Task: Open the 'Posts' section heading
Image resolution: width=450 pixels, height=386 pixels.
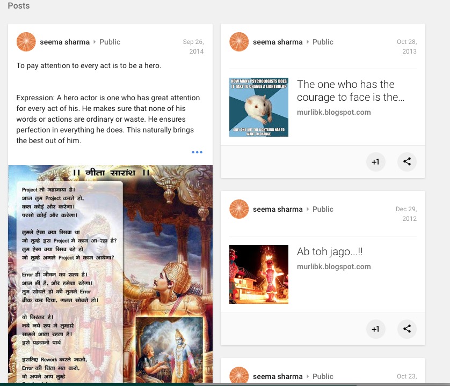Action: coord(19,6)
